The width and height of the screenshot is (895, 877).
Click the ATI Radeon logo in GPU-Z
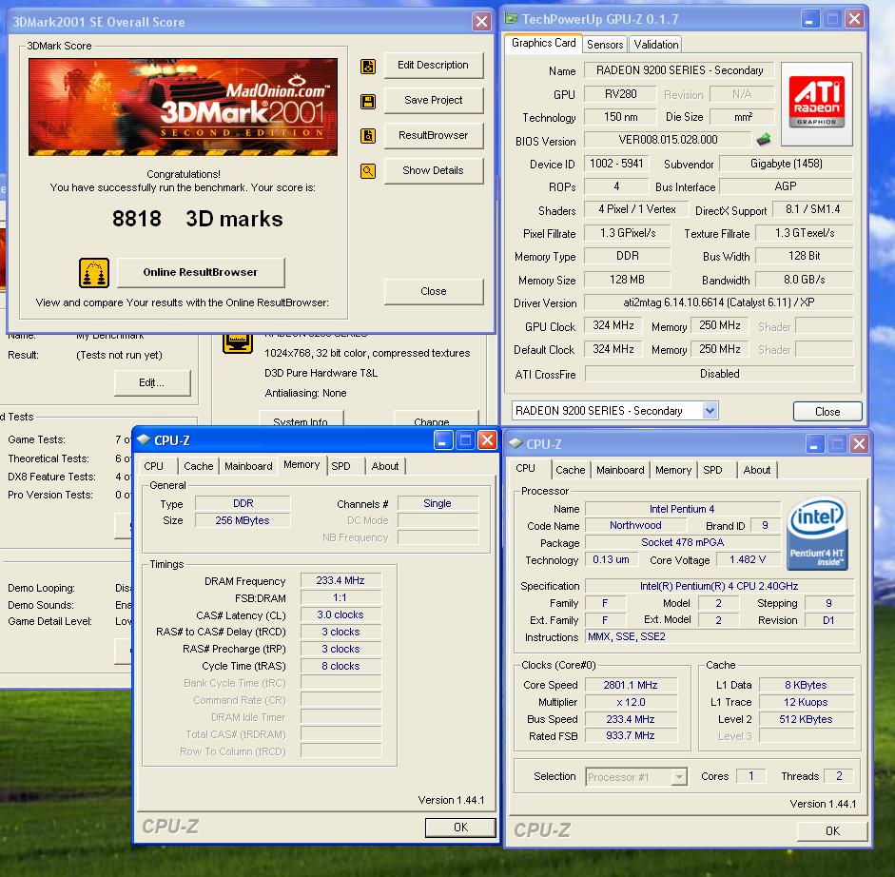[817, 104]
